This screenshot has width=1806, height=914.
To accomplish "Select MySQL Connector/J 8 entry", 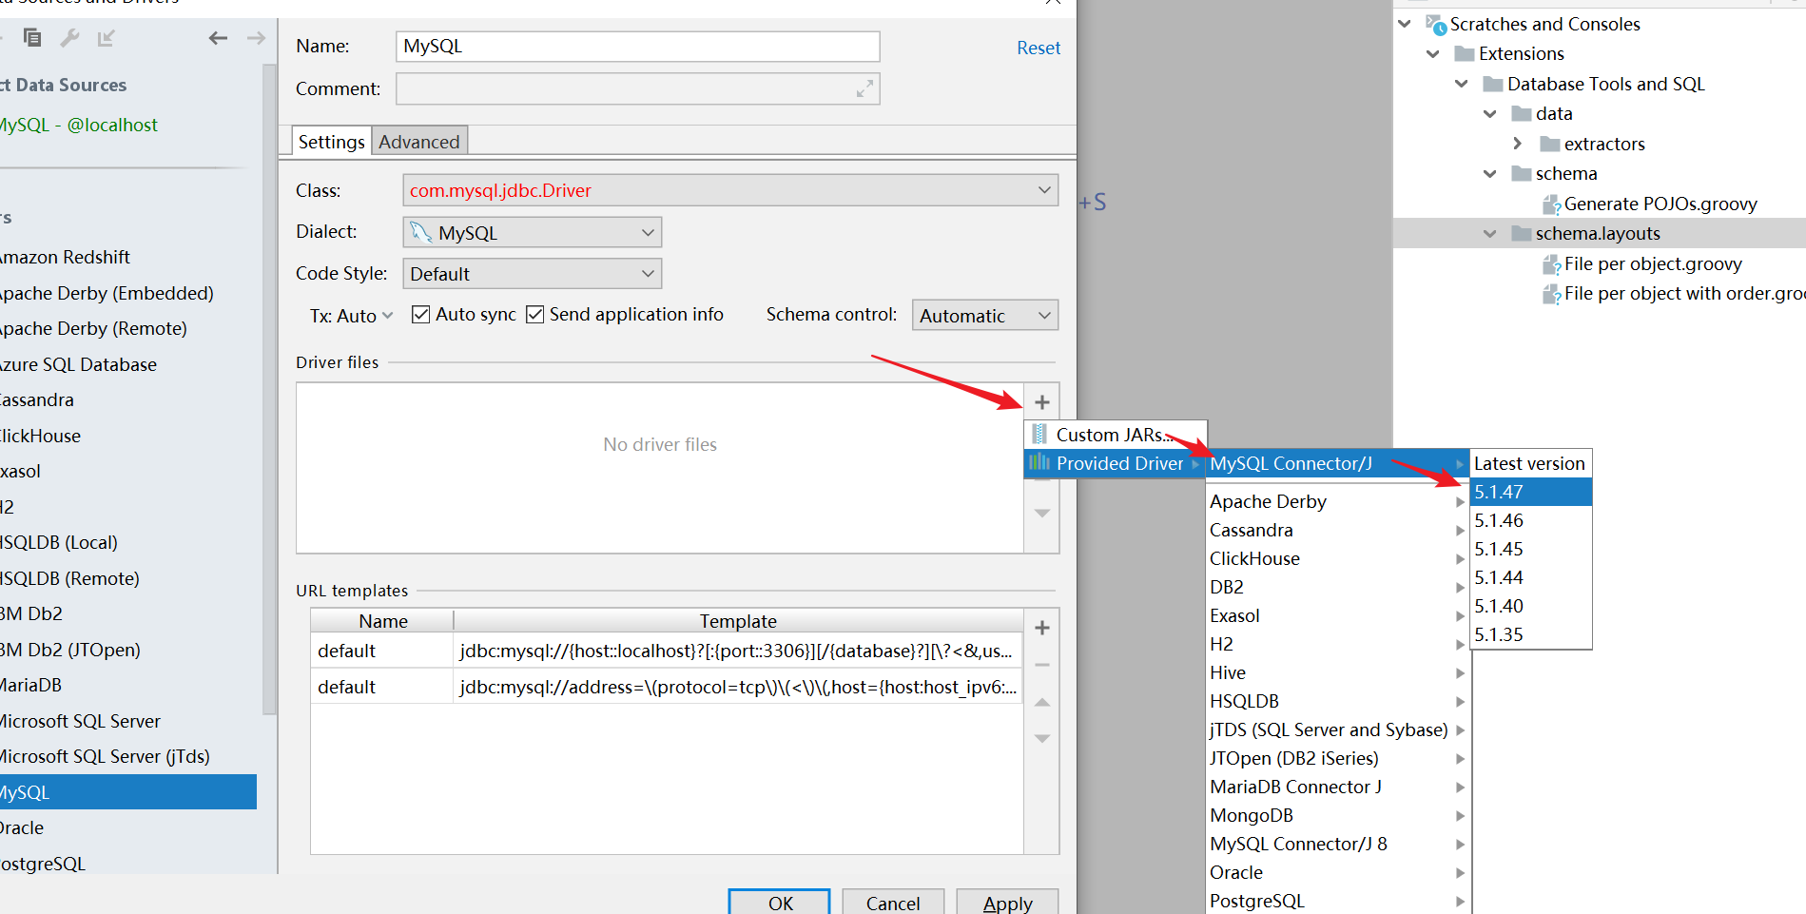I will (x=1337, y=844).
